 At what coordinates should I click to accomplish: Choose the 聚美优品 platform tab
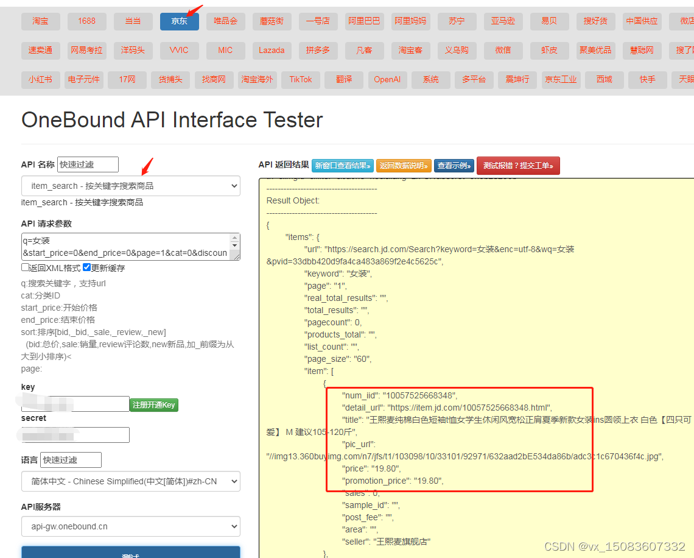tap(596, 51)
